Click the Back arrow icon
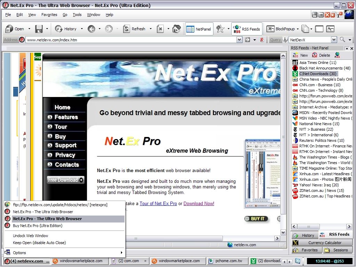 pyautogui.click(x=91, y=29)
